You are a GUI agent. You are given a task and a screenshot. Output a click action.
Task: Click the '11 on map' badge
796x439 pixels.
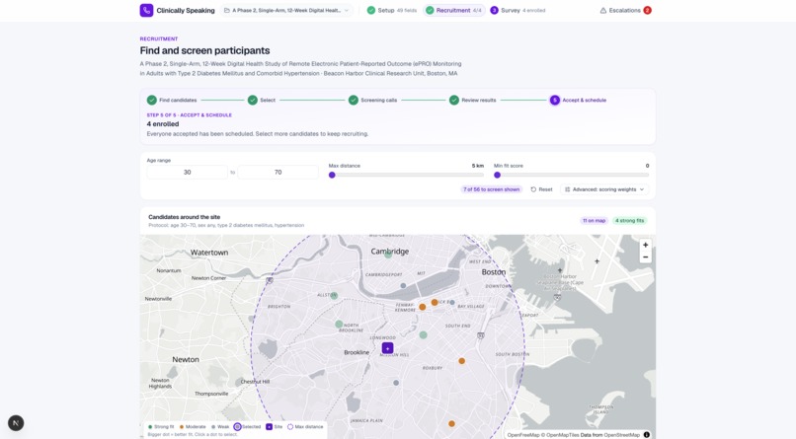point(594,221)
